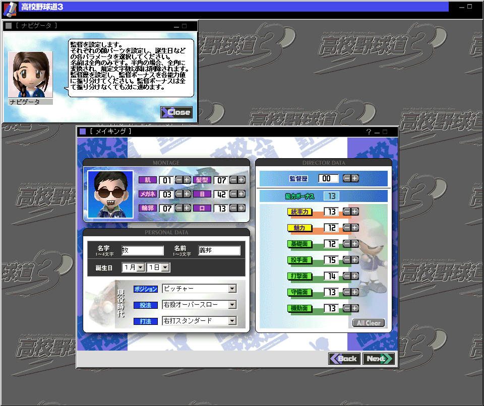Subtract a point from 投手面
Screen dimensions: 484x406
(x=347, y=260)
